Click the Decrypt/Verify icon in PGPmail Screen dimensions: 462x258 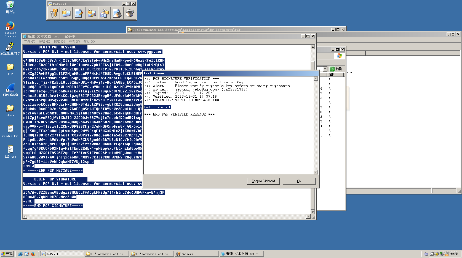pos(105,13)
